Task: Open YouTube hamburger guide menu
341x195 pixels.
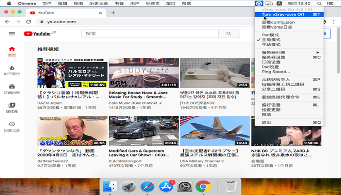Action: coord(12,34)
